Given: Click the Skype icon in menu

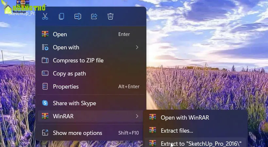Looking at the screenshot, I should [x=45, y=103].
